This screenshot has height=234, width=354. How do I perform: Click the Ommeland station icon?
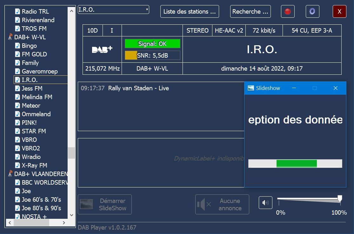click(17, 114)
